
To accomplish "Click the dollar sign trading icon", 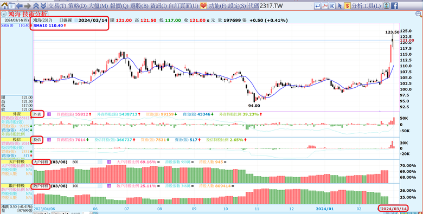I will (347, 5).
